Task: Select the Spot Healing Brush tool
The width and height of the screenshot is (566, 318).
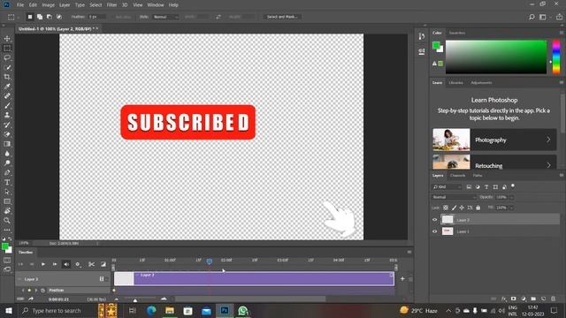Action: pos(7,96)
